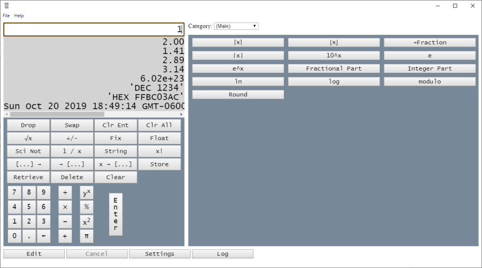Open the Log button

[223, 254]
